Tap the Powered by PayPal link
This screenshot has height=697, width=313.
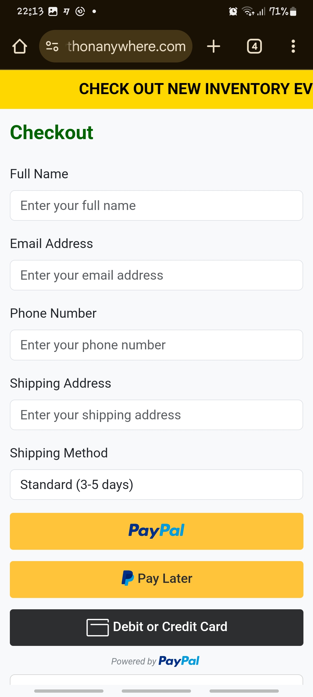[x=155, y=661]
